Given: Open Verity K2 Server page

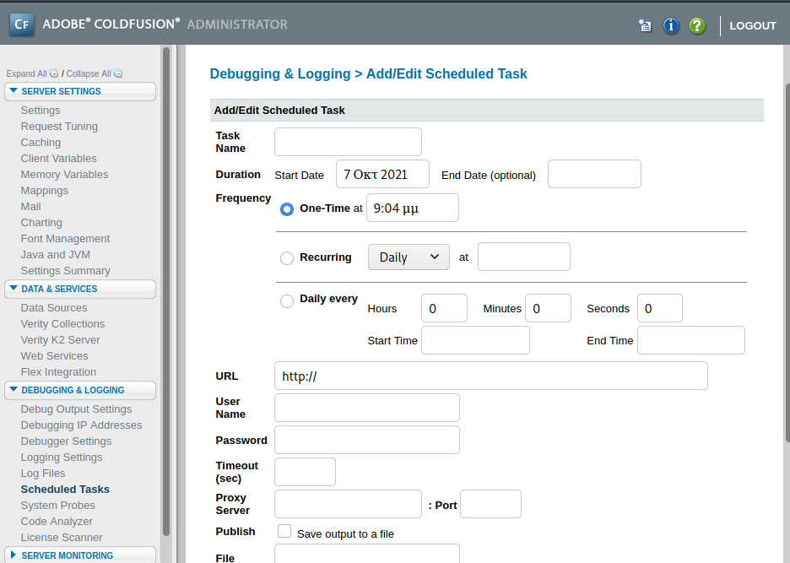Looking at the screenshot, I should click(x=60, y=339).
